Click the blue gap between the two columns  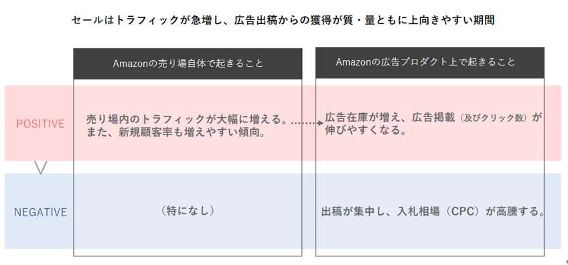pyautogui.click(x=309, y=211)
